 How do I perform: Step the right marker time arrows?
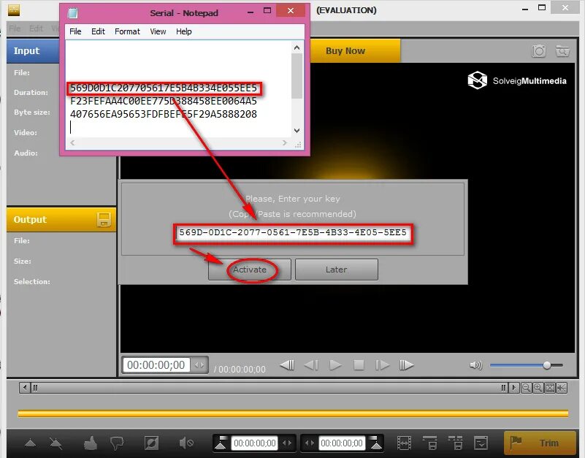tap(309, 443)
